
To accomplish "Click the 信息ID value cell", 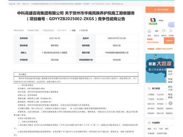I will tap(117, 38).
